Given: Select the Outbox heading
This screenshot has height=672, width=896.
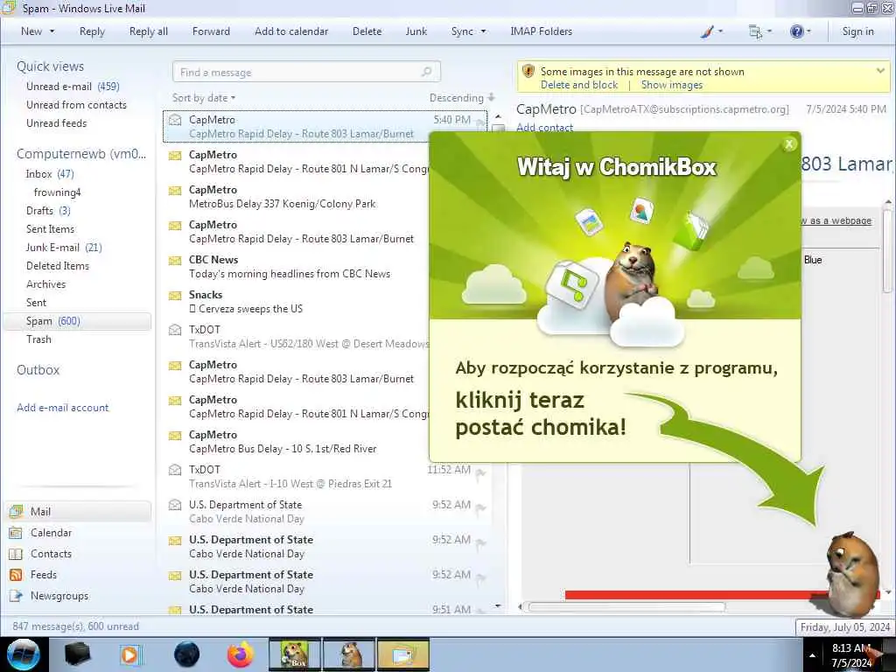Looking at the screenshot, I should pyautogui.click(x=38, y=370).
